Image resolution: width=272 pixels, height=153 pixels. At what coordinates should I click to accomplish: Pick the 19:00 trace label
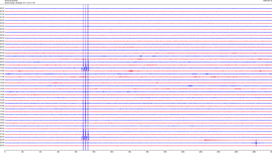tap(2, 120)
